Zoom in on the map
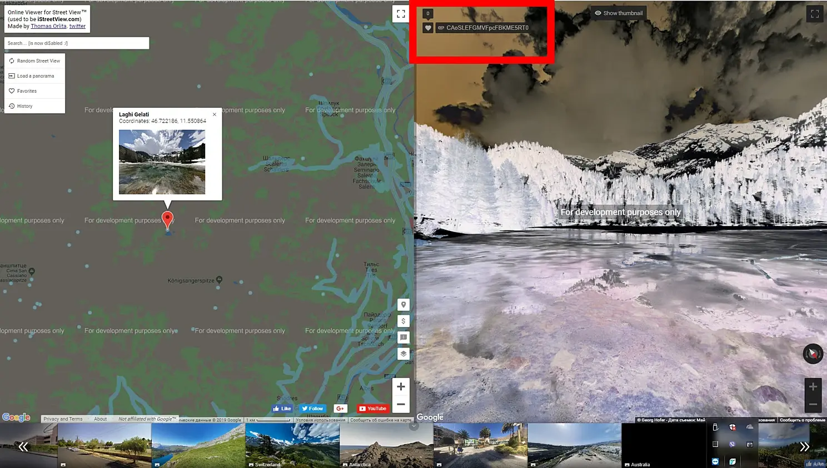 (401, 386)
